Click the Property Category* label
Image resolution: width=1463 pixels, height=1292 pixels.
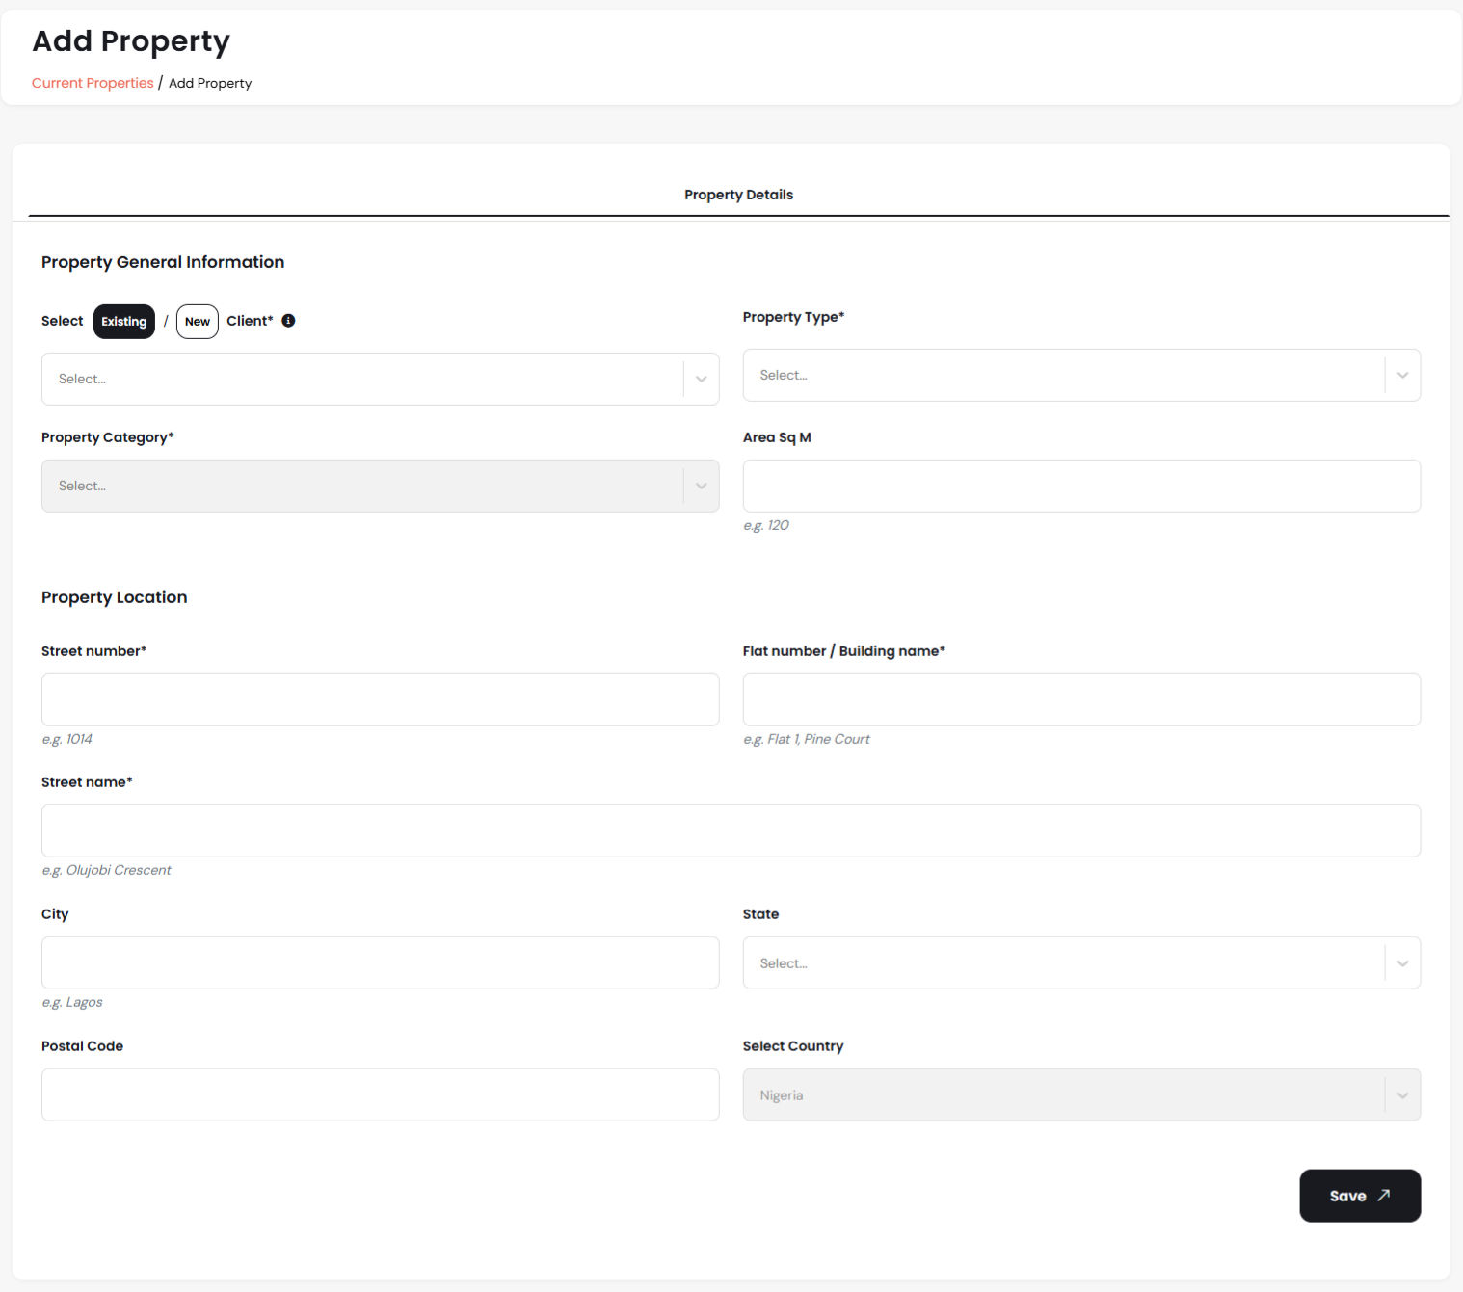(x=108, y=437)
